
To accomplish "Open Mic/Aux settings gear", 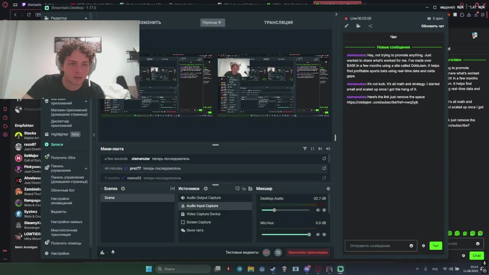I will [x=324, y=235].
